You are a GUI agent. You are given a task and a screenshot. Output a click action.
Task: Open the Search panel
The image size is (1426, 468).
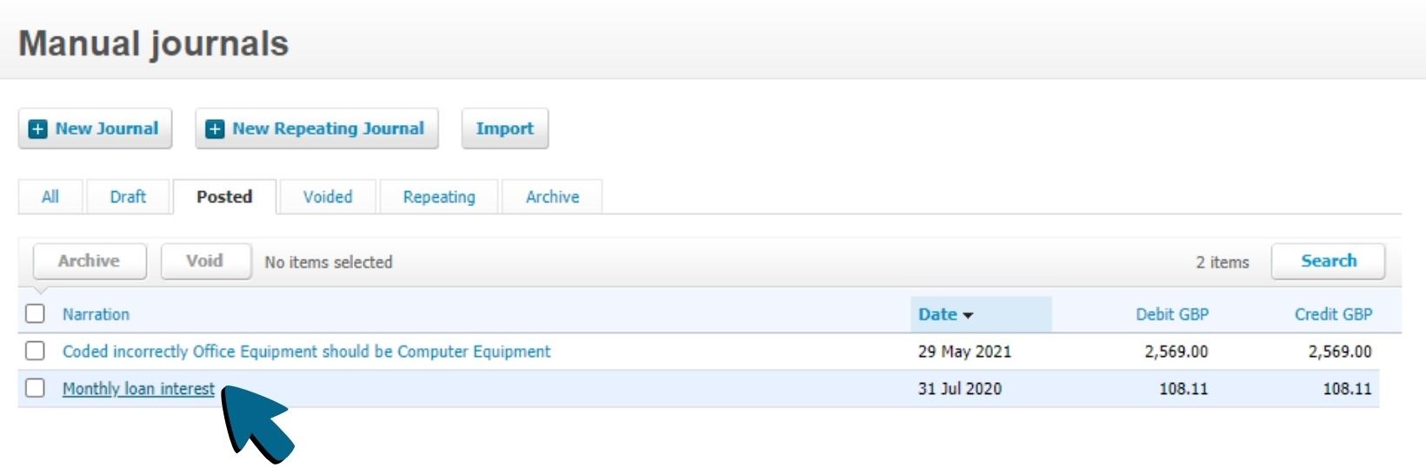coord(1328,261)
